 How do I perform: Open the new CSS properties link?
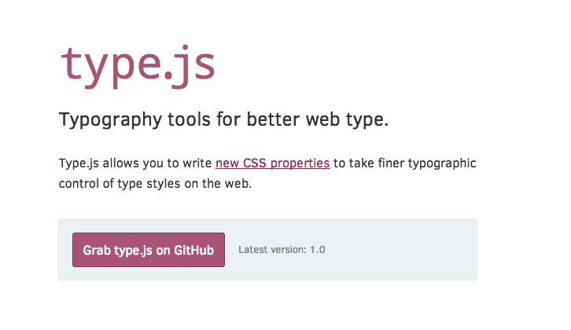(272, 163)
